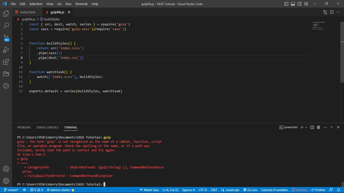The image size is (344, 193).
Task: Launch a new terminal with the plus icon
Action: point(302,127)
